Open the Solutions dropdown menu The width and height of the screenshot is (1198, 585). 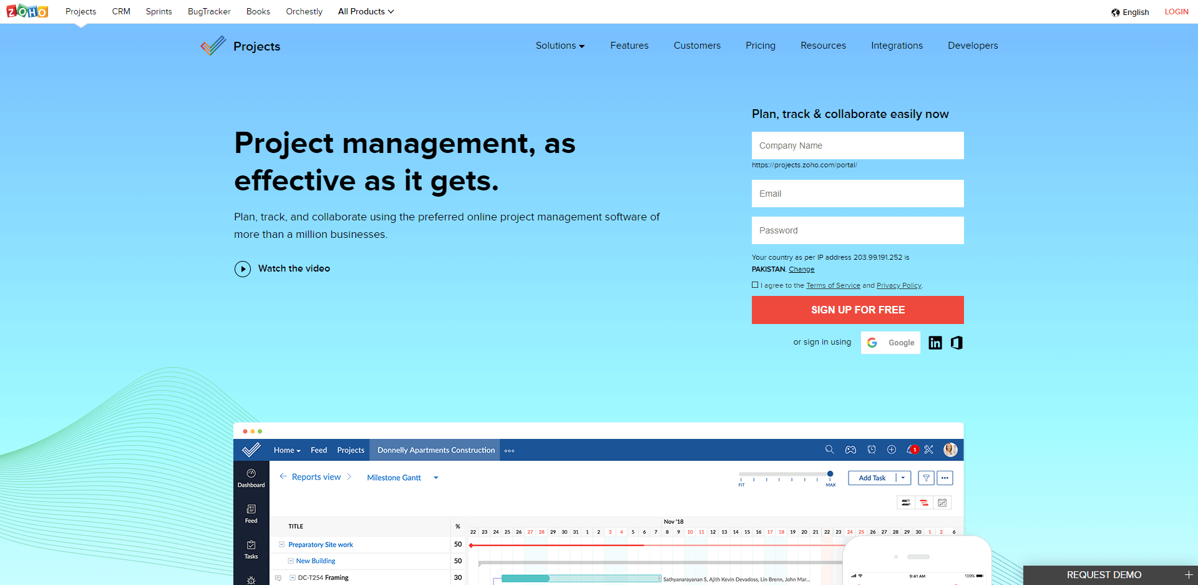[x=560, y=46]
